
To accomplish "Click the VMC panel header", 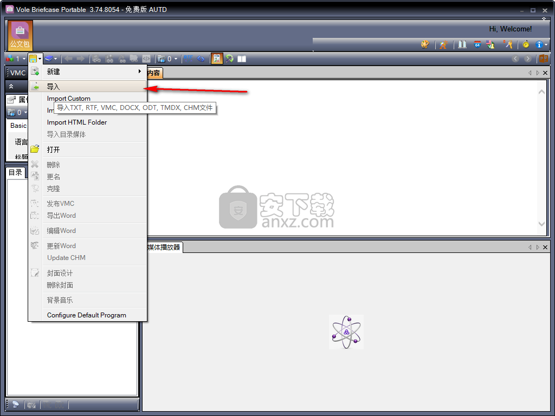I will coord(17,73).
